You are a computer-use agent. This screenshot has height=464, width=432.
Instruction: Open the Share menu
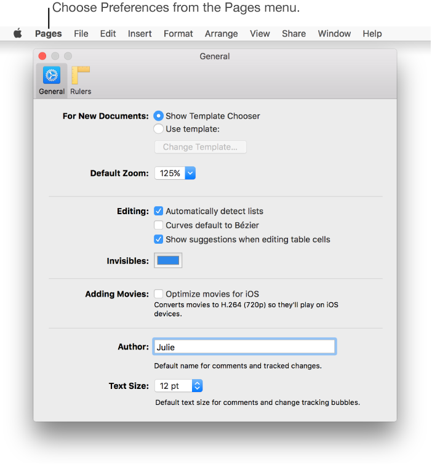click(294, 34)
